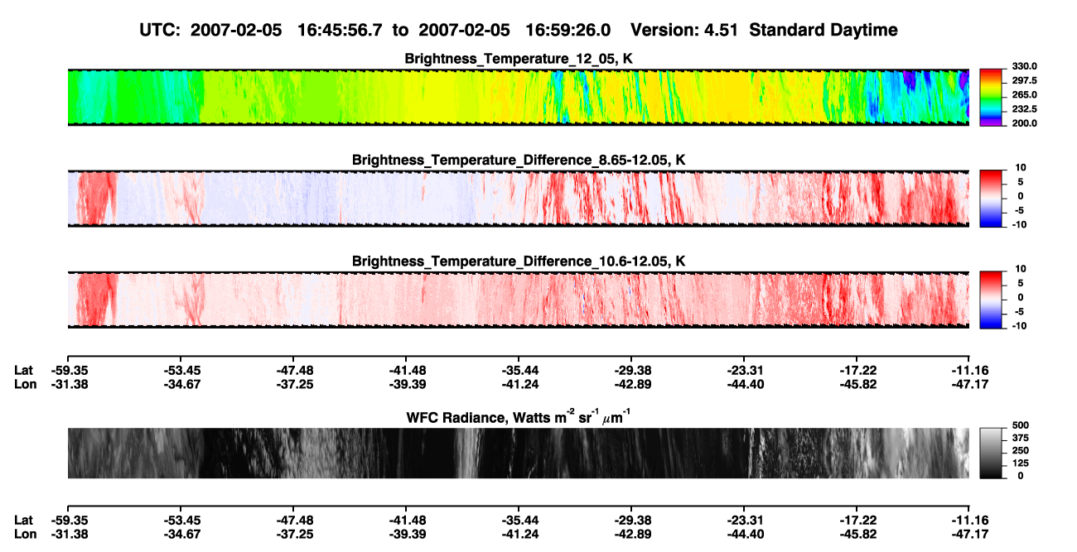Click the 8.65-12.05 difference red-blue colorbar
Viewport: 1077px width, 552px height.
click(x=990, y=197)
